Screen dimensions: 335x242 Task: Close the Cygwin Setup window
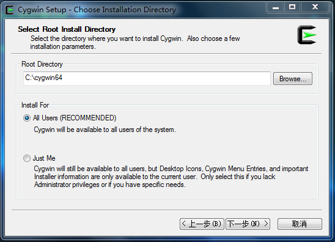[315, 7]
